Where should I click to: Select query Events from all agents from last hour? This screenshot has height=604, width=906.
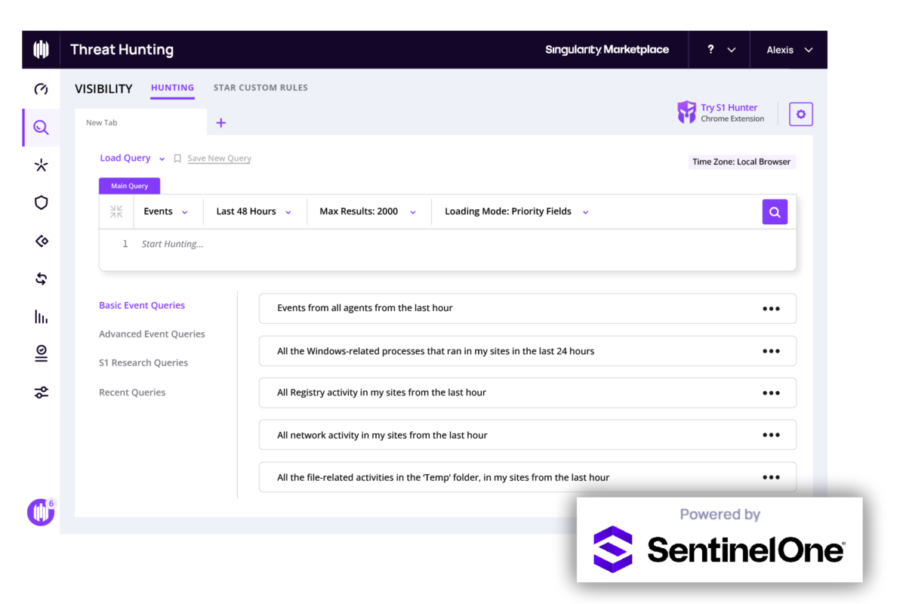(527, 309)
